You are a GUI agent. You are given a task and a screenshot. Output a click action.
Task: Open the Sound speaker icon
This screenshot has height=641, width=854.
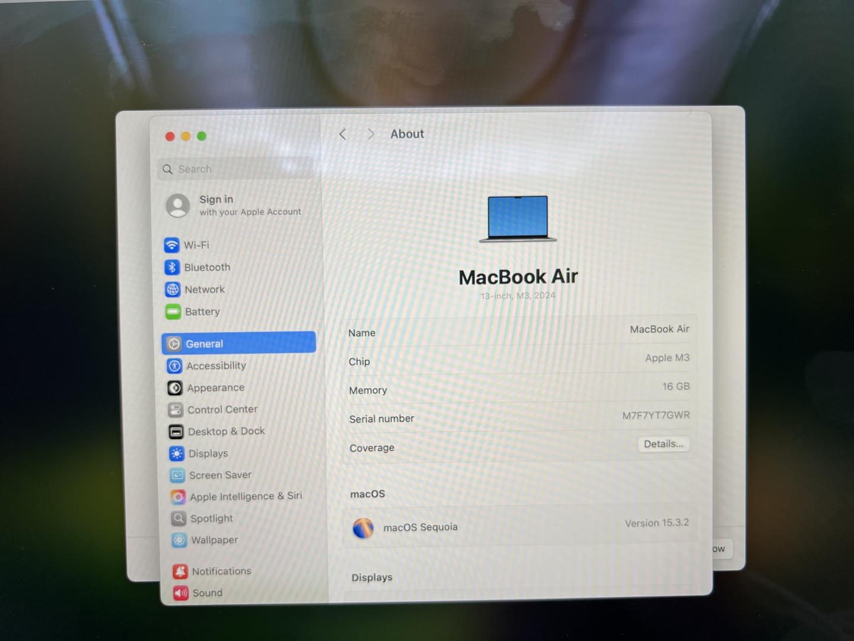(x=181, y=592)
